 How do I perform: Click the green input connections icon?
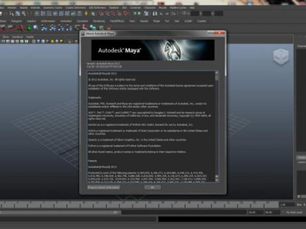coord(135,13)
